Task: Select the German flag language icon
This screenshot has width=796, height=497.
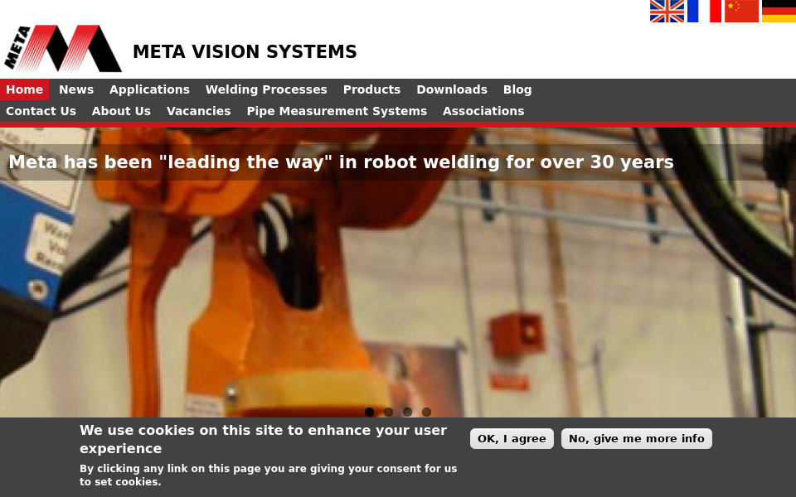Action: 779,12
